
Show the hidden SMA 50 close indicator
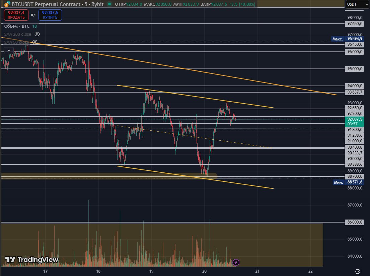(x=34, y=42)
